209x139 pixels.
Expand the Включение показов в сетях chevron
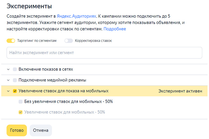click(x=8, y=69)
